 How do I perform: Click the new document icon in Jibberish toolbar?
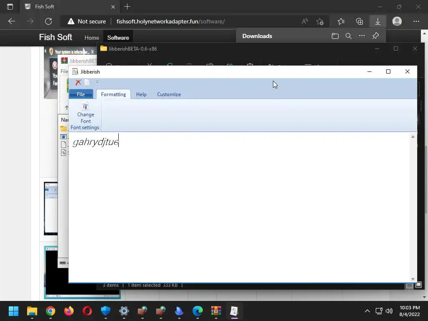[87, 82]
